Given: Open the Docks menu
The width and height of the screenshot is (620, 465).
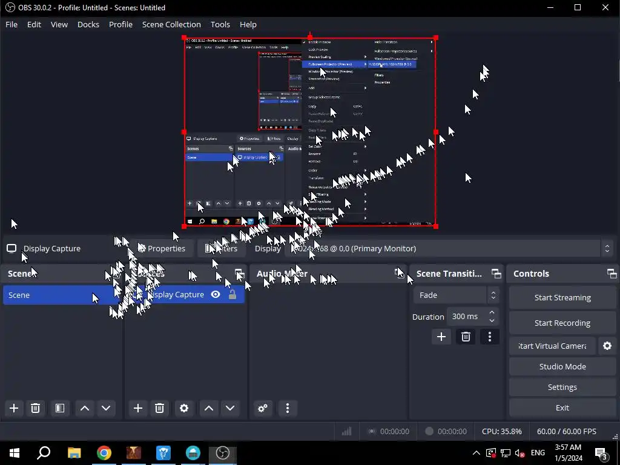Looking at the screenshot, I should 88,24.
